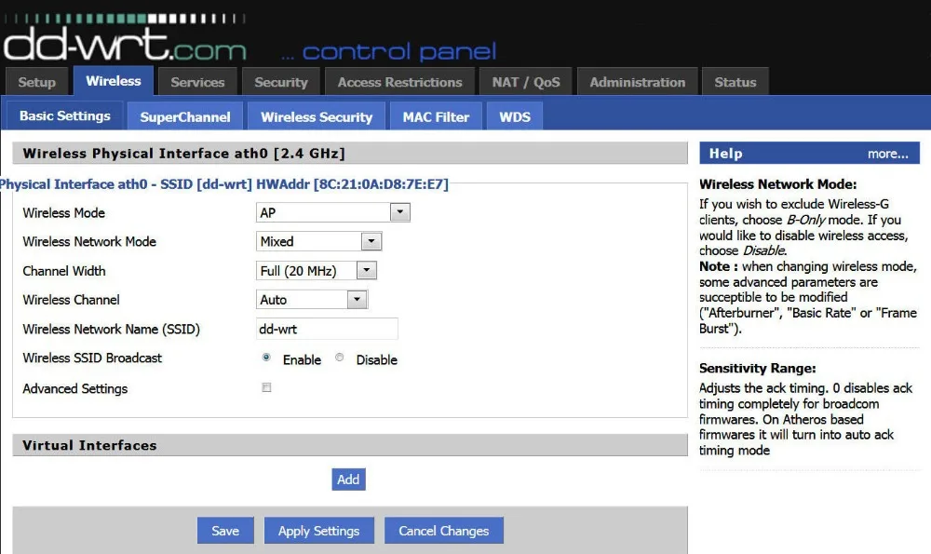The image size is (931, 554).
Task: Add a virtual interface
Action: 348,480
